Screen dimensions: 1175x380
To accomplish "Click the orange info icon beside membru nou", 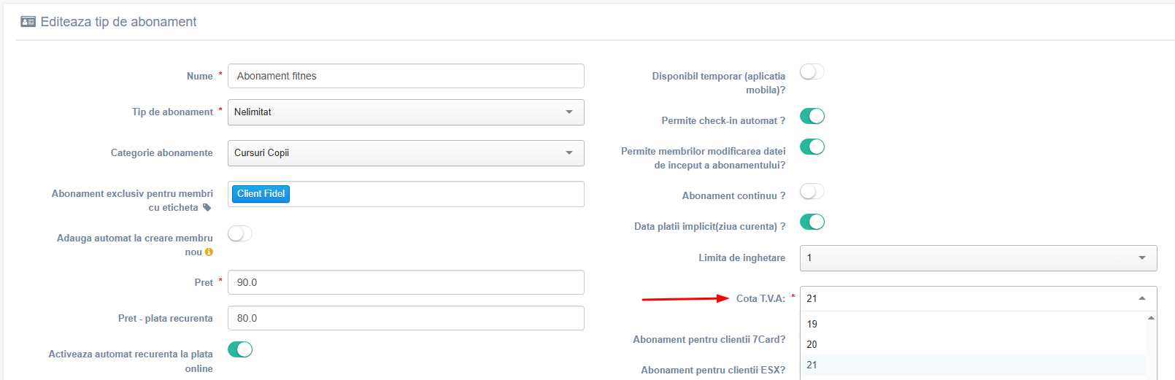I will tap(209, 252).
